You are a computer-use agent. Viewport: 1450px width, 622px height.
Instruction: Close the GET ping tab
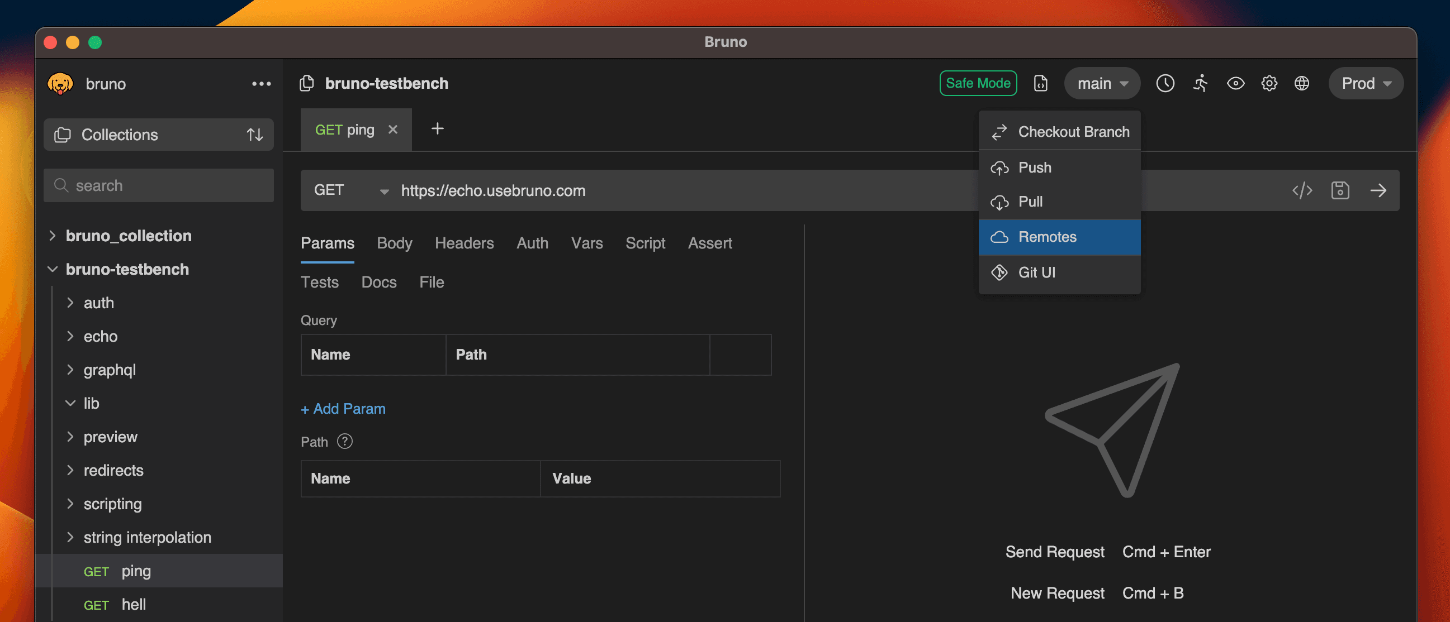(x=393, y=130)
